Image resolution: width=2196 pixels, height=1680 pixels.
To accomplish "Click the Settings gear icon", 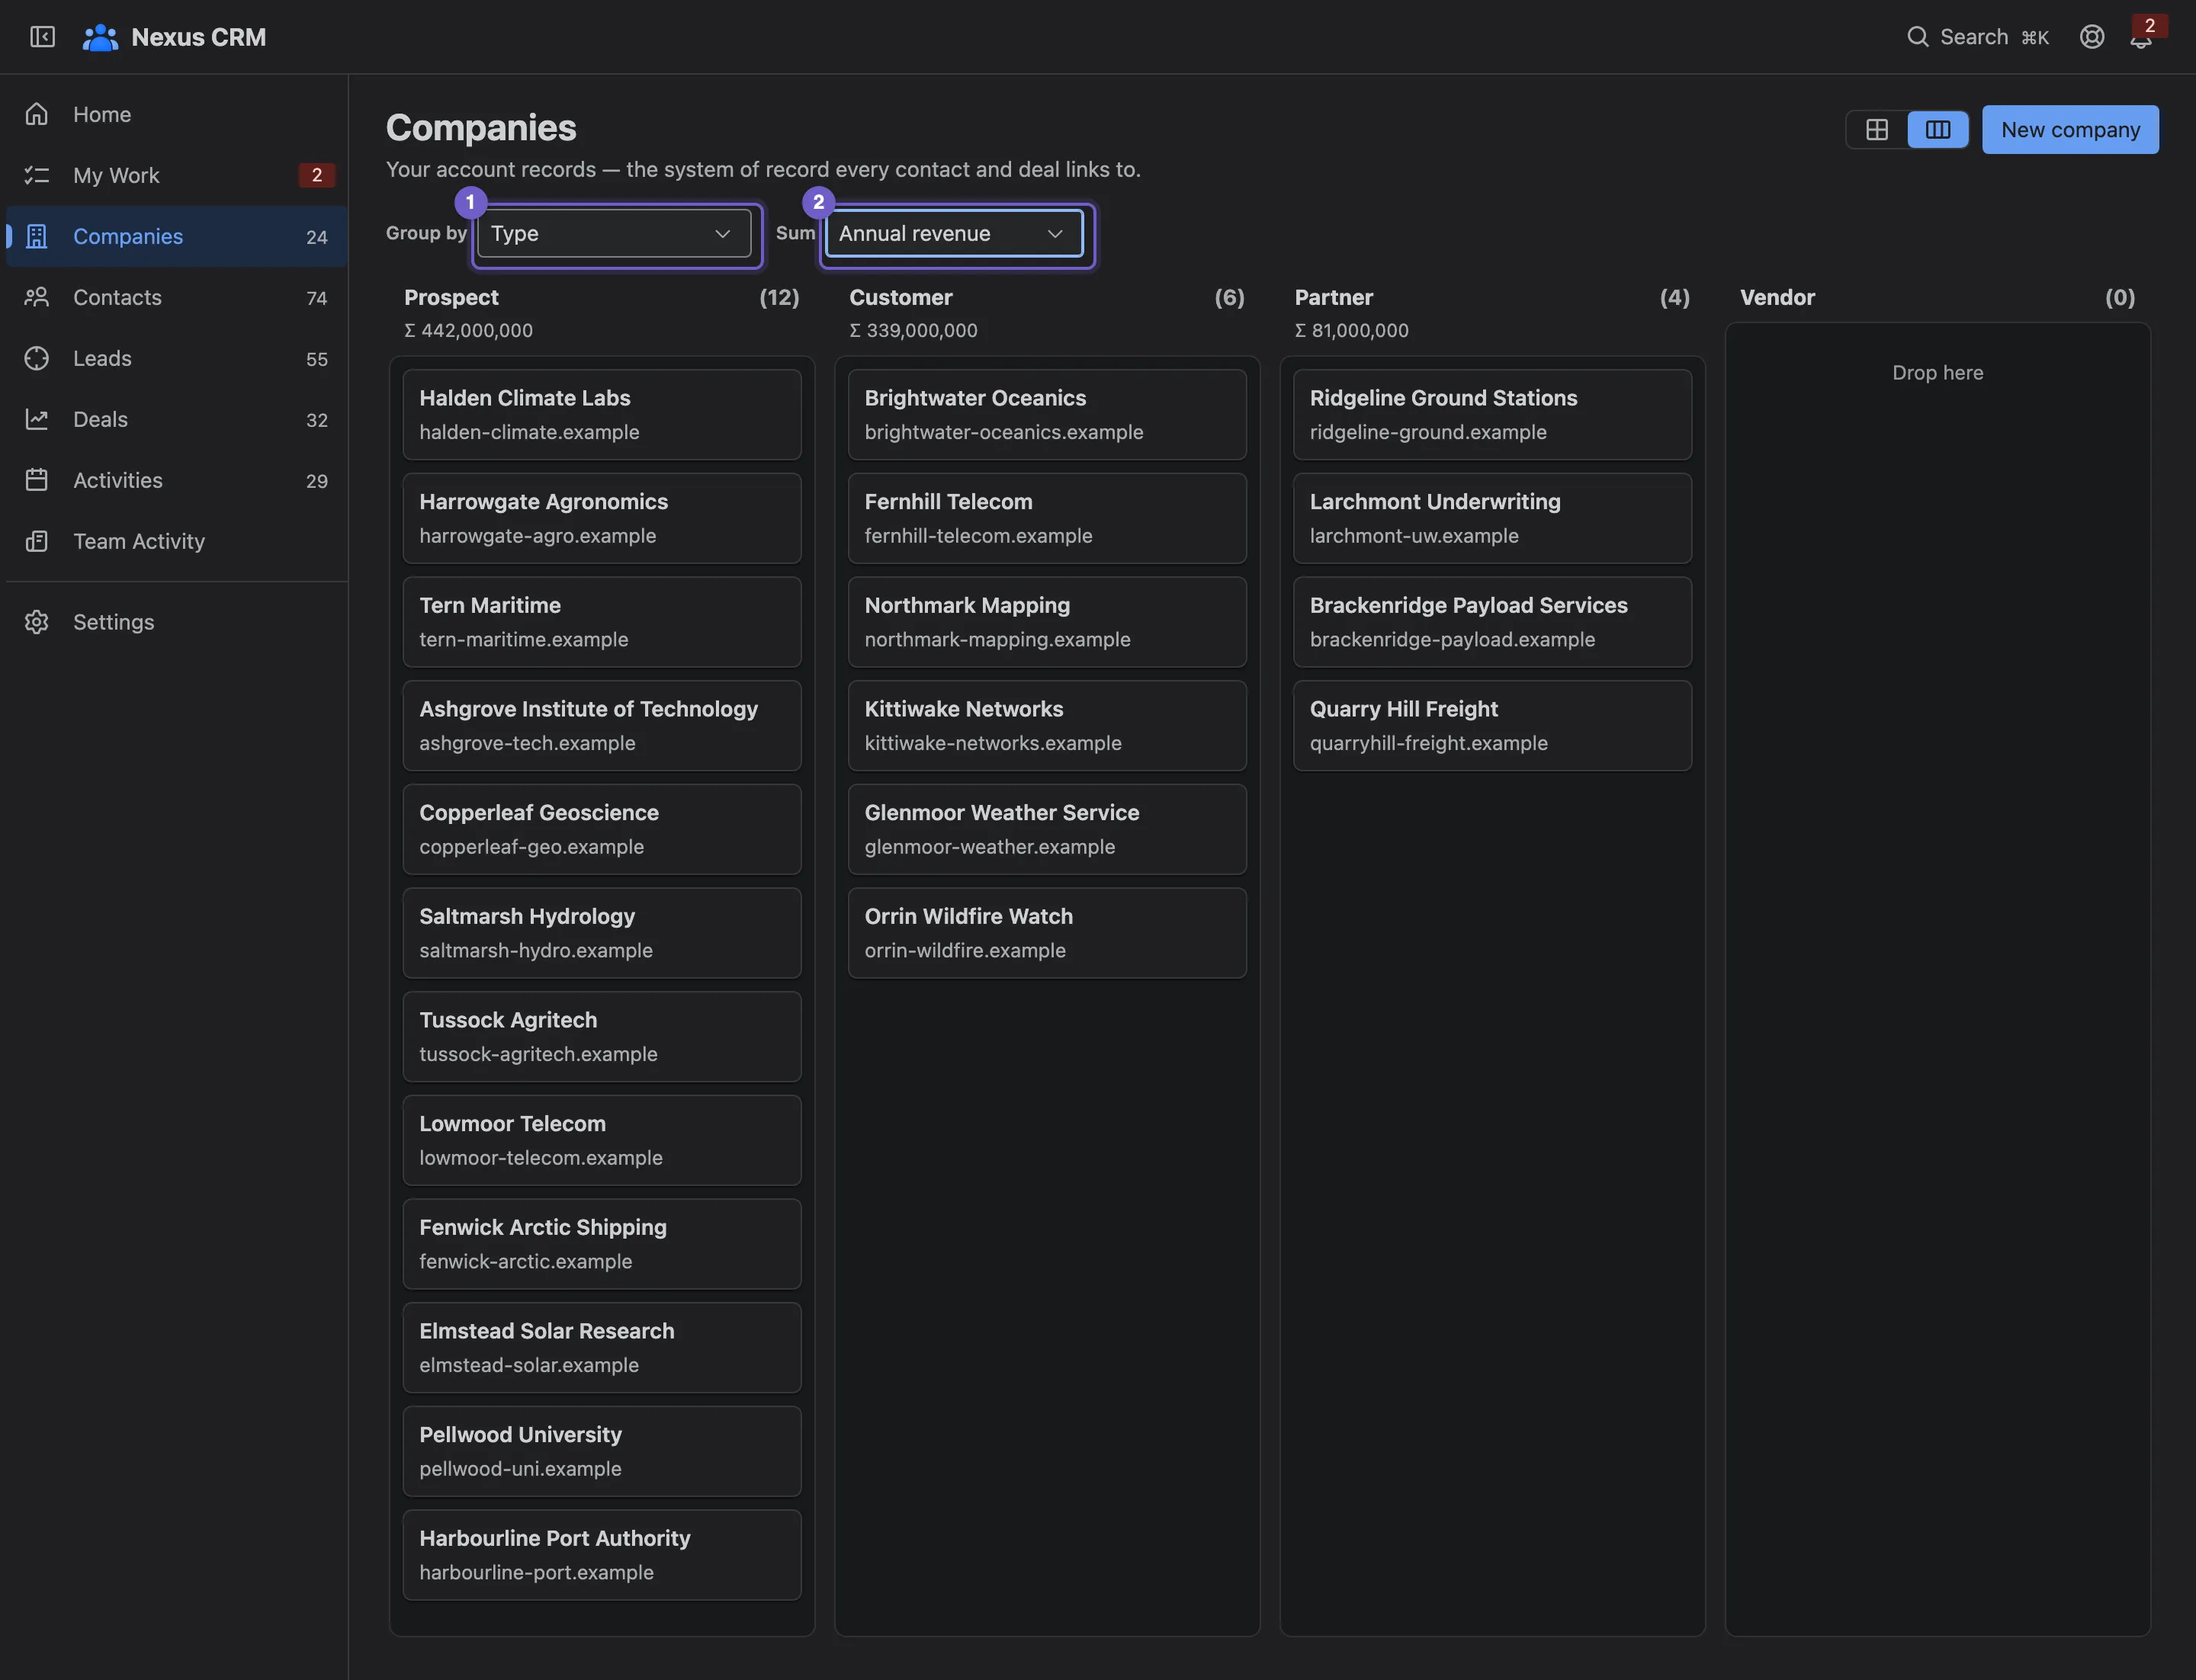I will click(x=37, y=622).
